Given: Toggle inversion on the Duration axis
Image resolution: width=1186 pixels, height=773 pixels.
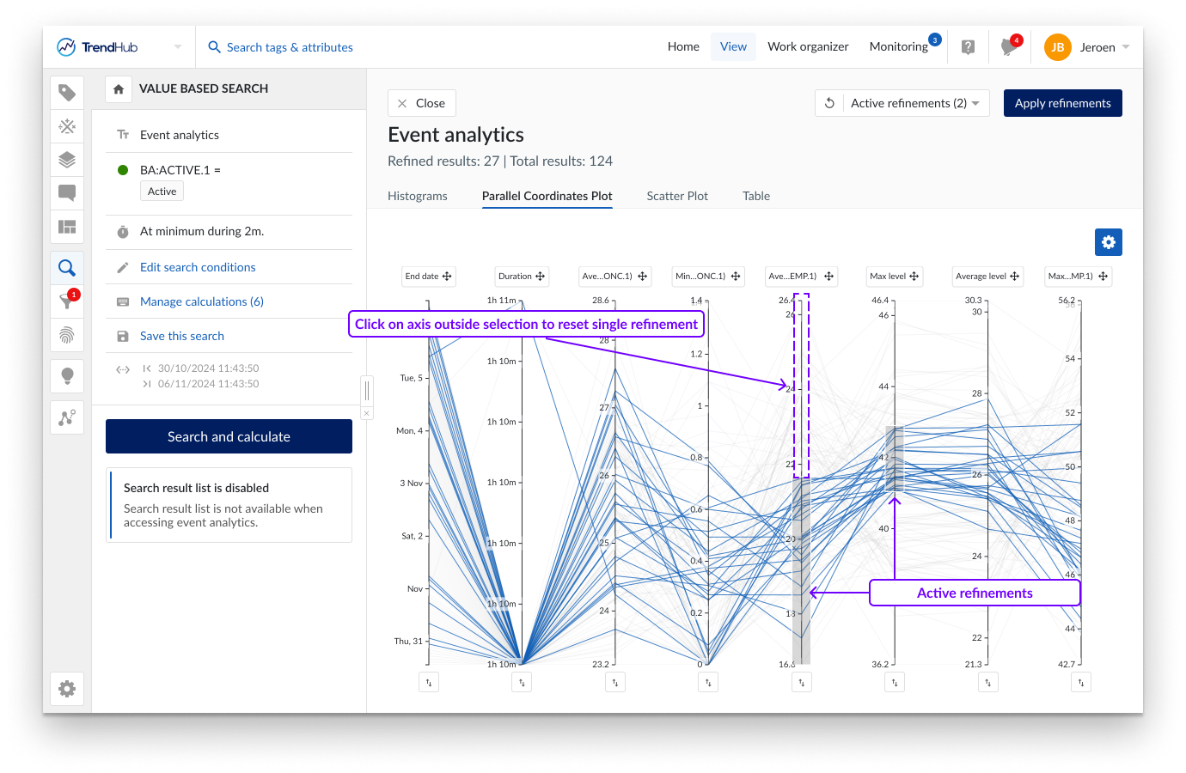Looking at the screenshot, I should pos(522,682).
